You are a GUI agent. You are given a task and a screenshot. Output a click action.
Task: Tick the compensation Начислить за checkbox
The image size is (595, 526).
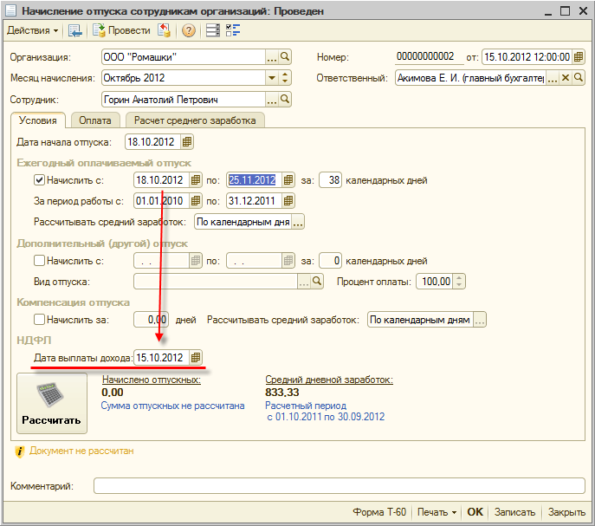tap(39, 320)
